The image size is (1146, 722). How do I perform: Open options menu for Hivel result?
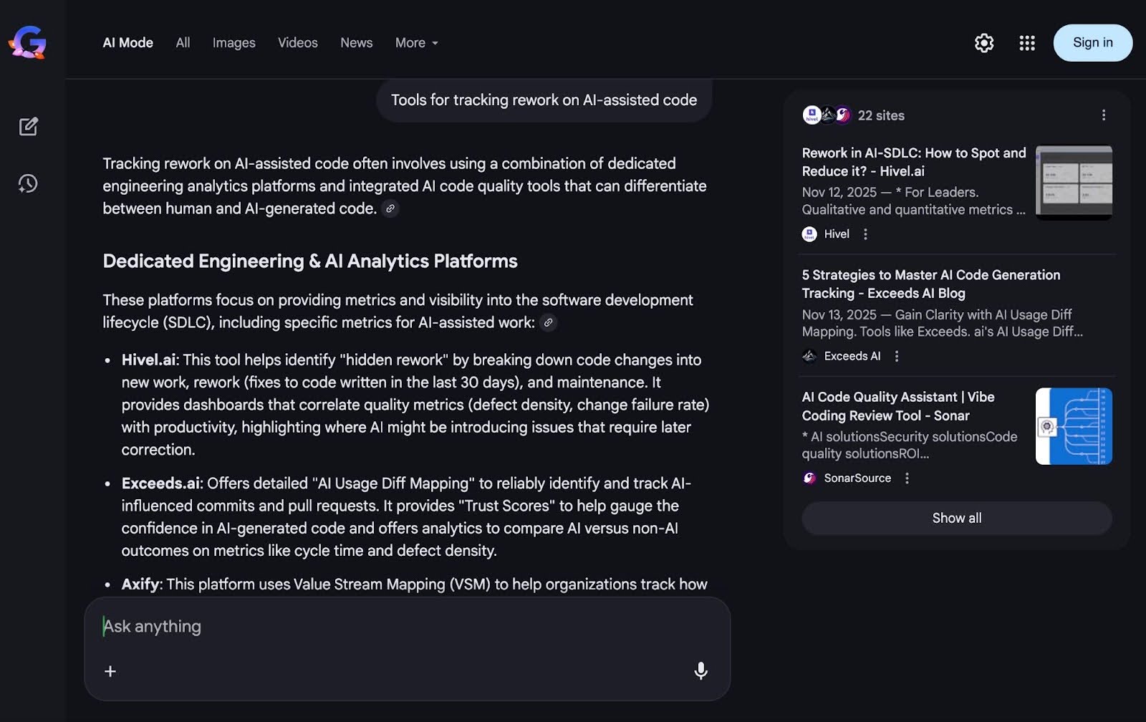tap(865, 234)
